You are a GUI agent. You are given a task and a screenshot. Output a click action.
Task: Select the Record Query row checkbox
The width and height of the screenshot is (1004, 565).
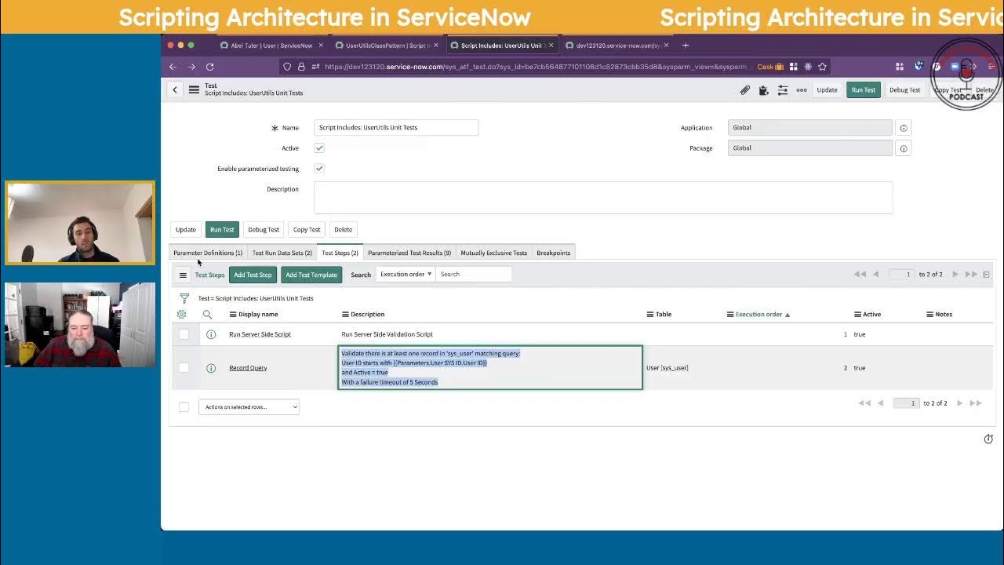184,368
